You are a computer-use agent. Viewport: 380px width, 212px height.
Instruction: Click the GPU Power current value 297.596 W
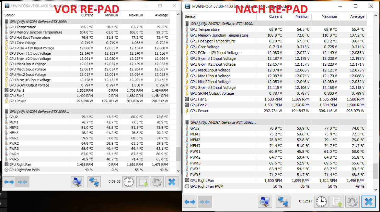tap(84, 101)
